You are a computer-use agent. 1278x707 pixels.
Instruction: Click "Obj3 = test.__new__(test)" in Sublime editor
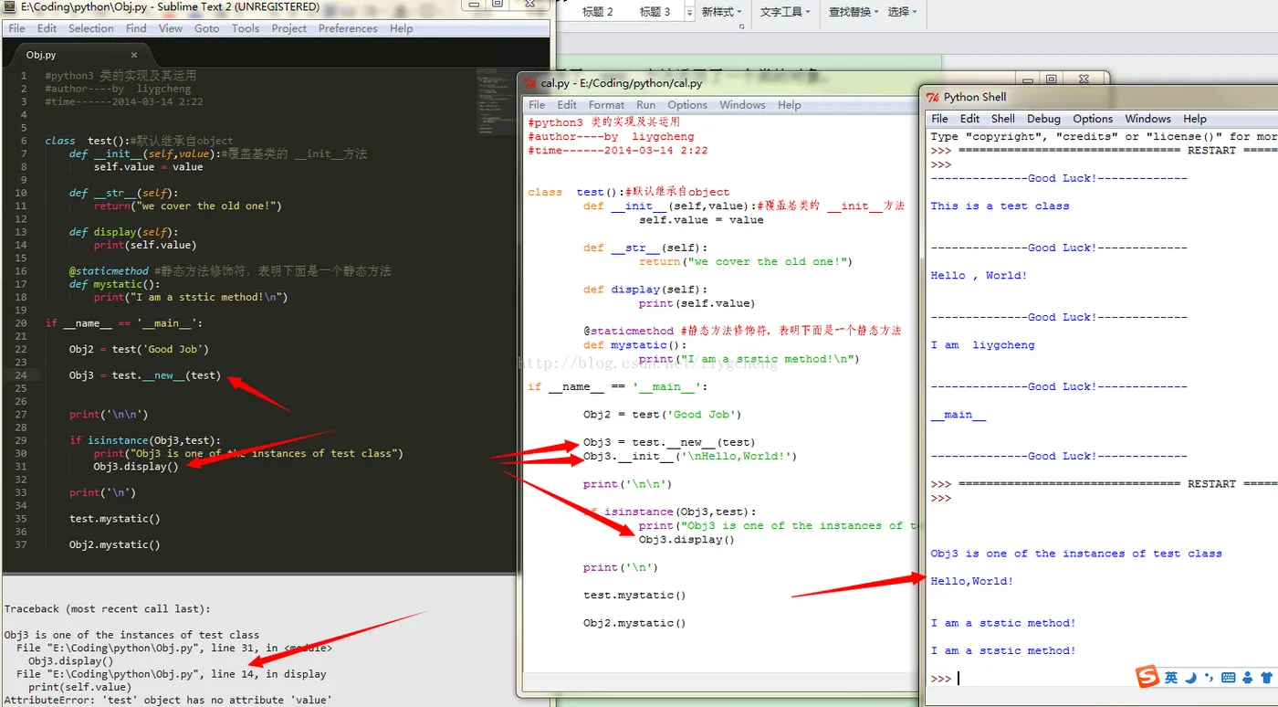coord(145,375)
